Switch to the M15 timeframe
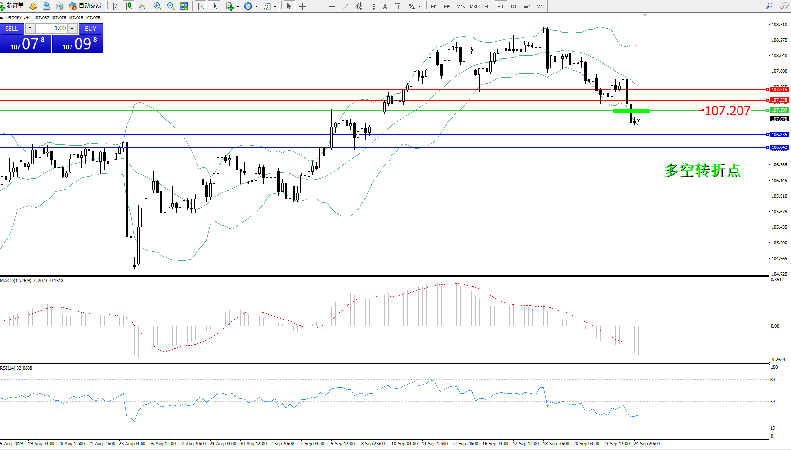791x450 pixels. point(460,6)
